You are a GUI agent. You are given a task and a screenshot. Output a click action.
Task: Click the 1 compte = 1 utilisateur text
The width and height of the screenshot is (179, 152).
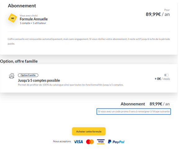[x=33, y=23]
